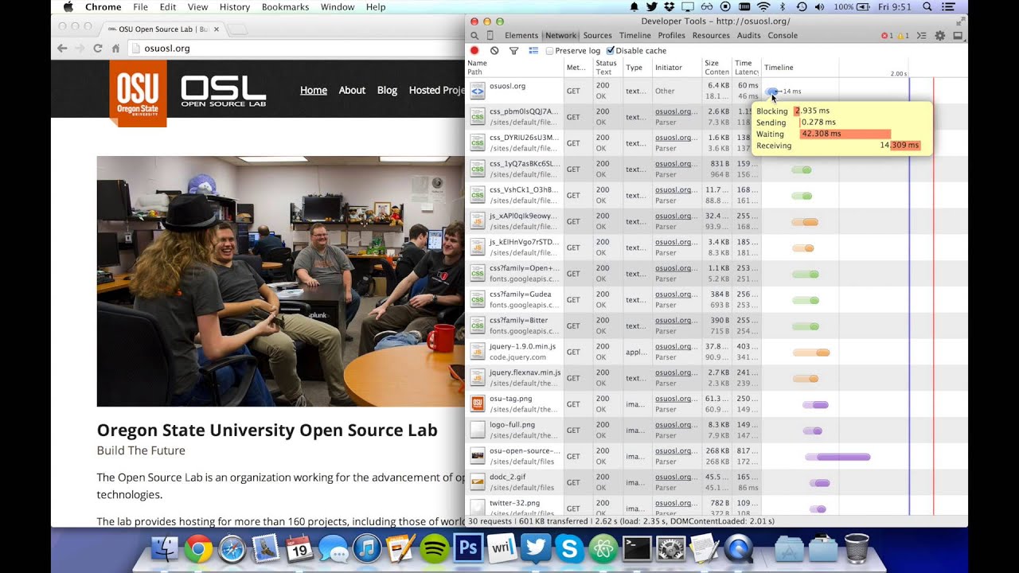Sort by the Size column header
Viewport: 1019px width, 573px height.
click(x=716, y=67)
